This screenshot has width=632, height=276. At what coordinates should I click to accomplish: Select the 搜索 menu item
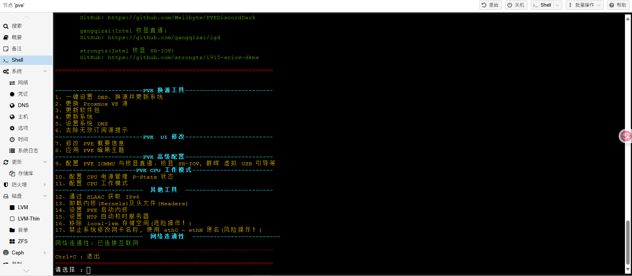click(26, 26)
